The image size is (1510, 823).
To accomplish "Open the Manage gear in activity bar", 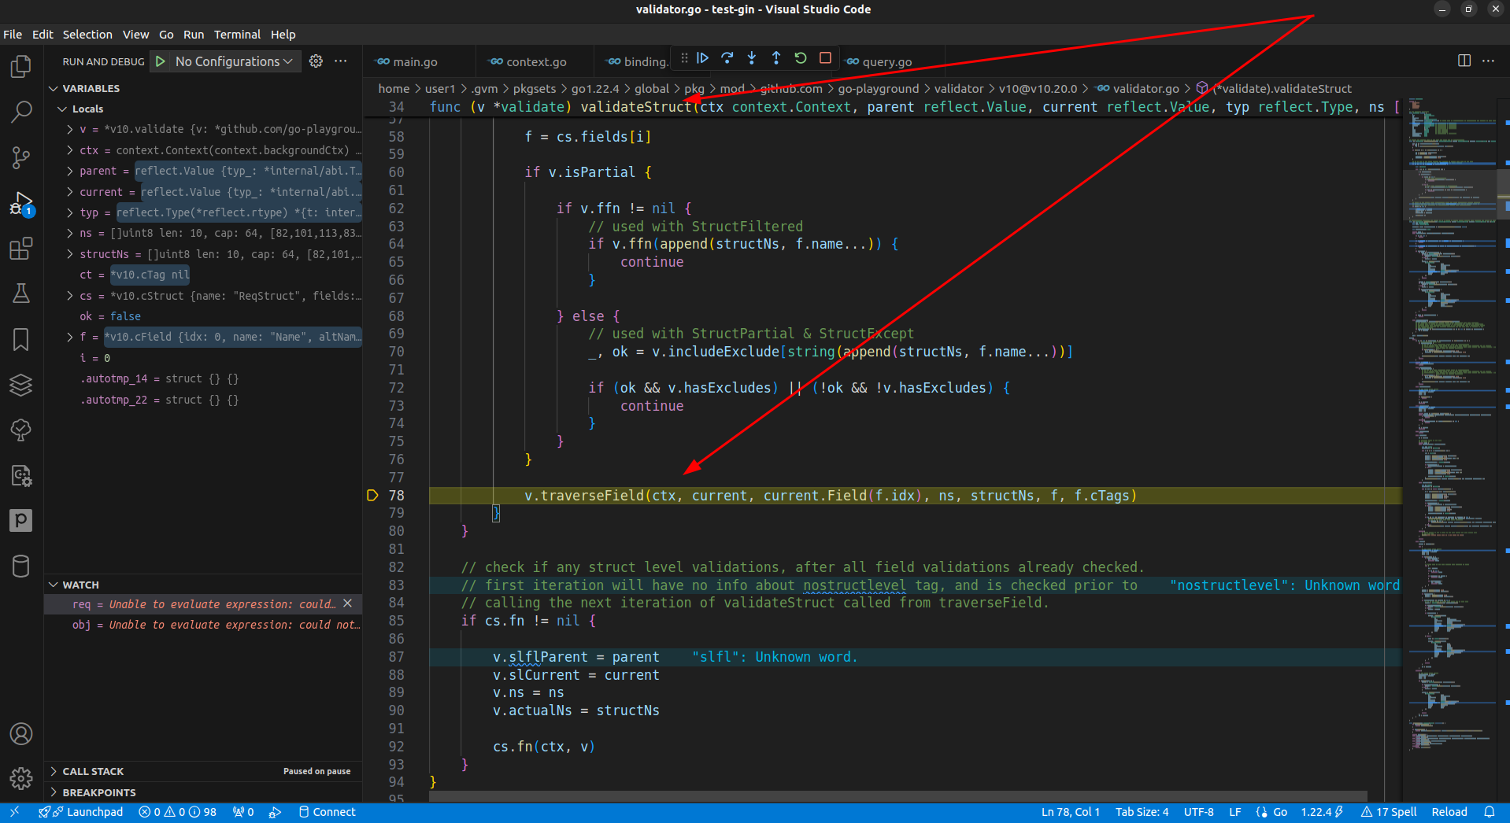I will coord(21,778).
